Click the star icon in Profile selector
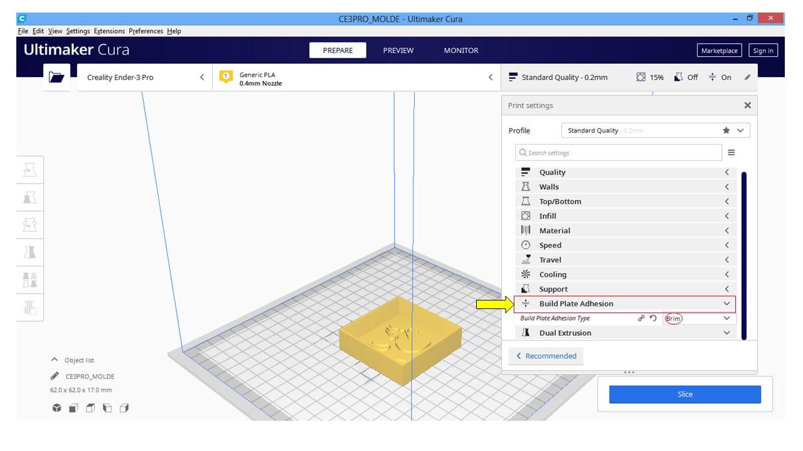This screenshot has width=803, height=451. click(726, 130)
